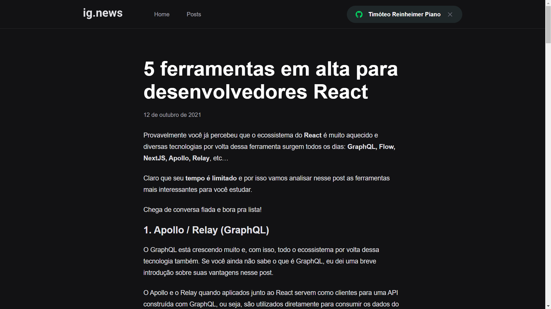Click the bold text 'tempo é limitado'
The width and height of the screenshot is (551, 309).
pos(211,178)
